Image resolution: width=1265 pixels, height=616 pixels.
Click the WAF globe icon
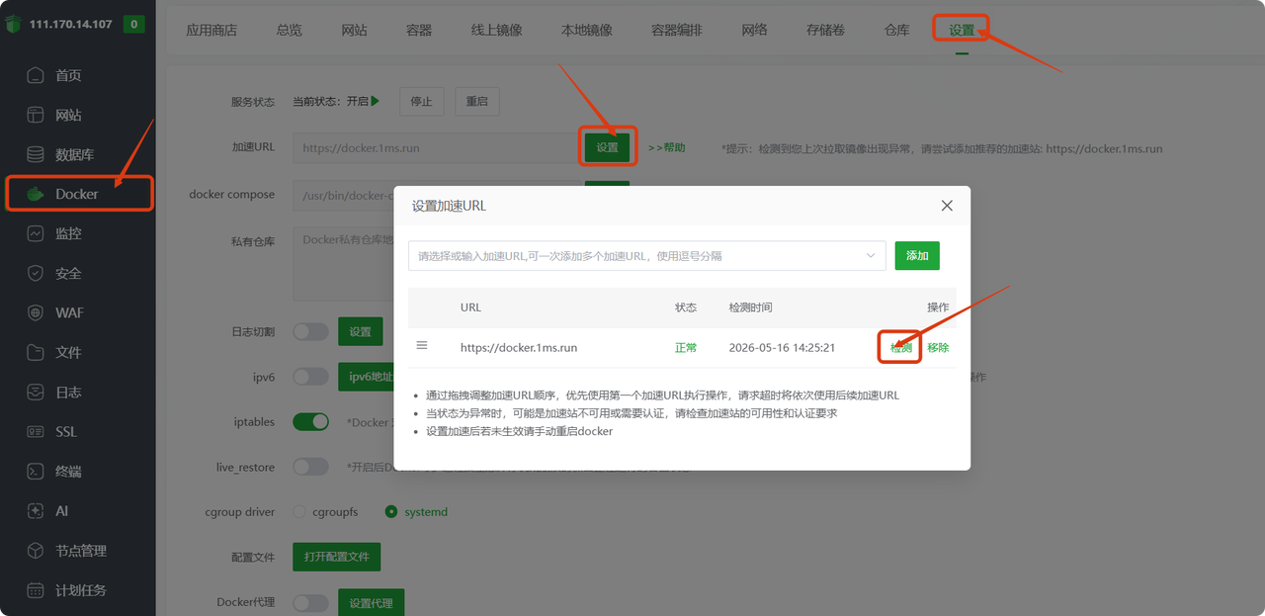tap(36, 312)
